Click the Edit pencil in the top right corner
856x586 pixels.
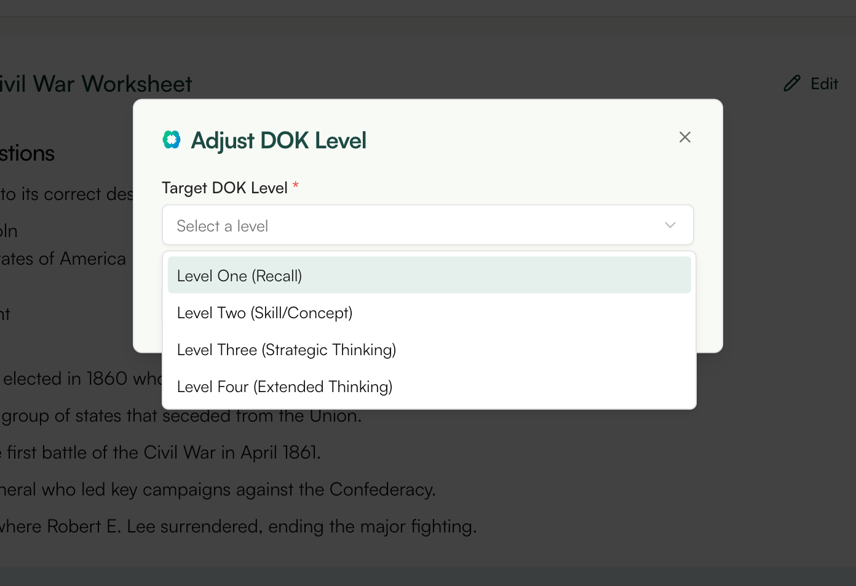792,83
